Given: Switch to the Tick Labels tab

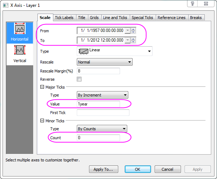Looking at the screenshot, I should point(64,18).
